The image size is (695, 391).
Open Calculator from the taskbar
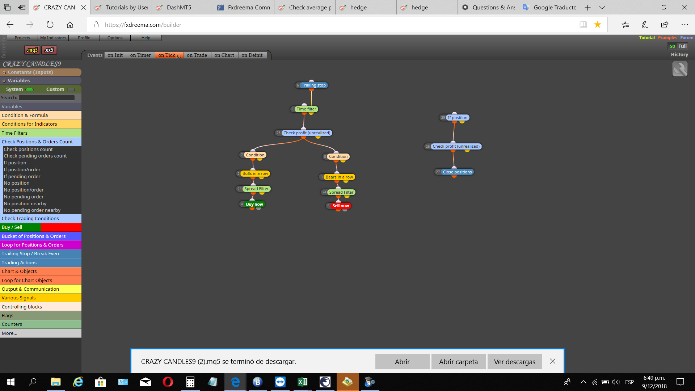[x=190, y=382]
